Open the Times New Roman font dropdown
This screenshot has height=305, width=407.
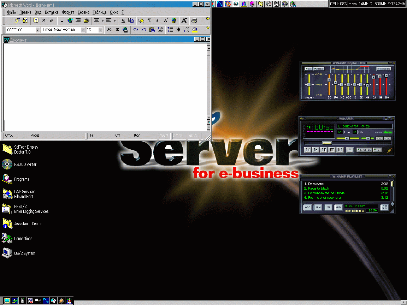tap(83, 30)
